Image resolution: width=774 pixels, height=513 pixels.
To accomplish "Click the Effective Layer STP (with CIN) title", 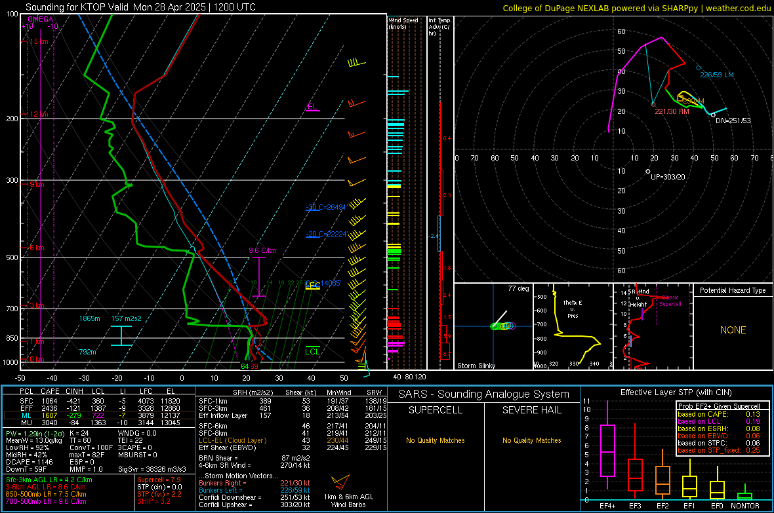I will click(676, 392).
